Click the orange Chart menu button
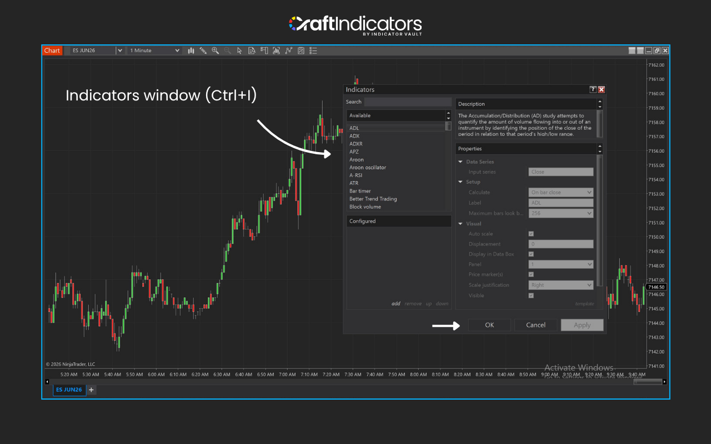The height and width of the screenshot is (444, 711). point(52,51)
